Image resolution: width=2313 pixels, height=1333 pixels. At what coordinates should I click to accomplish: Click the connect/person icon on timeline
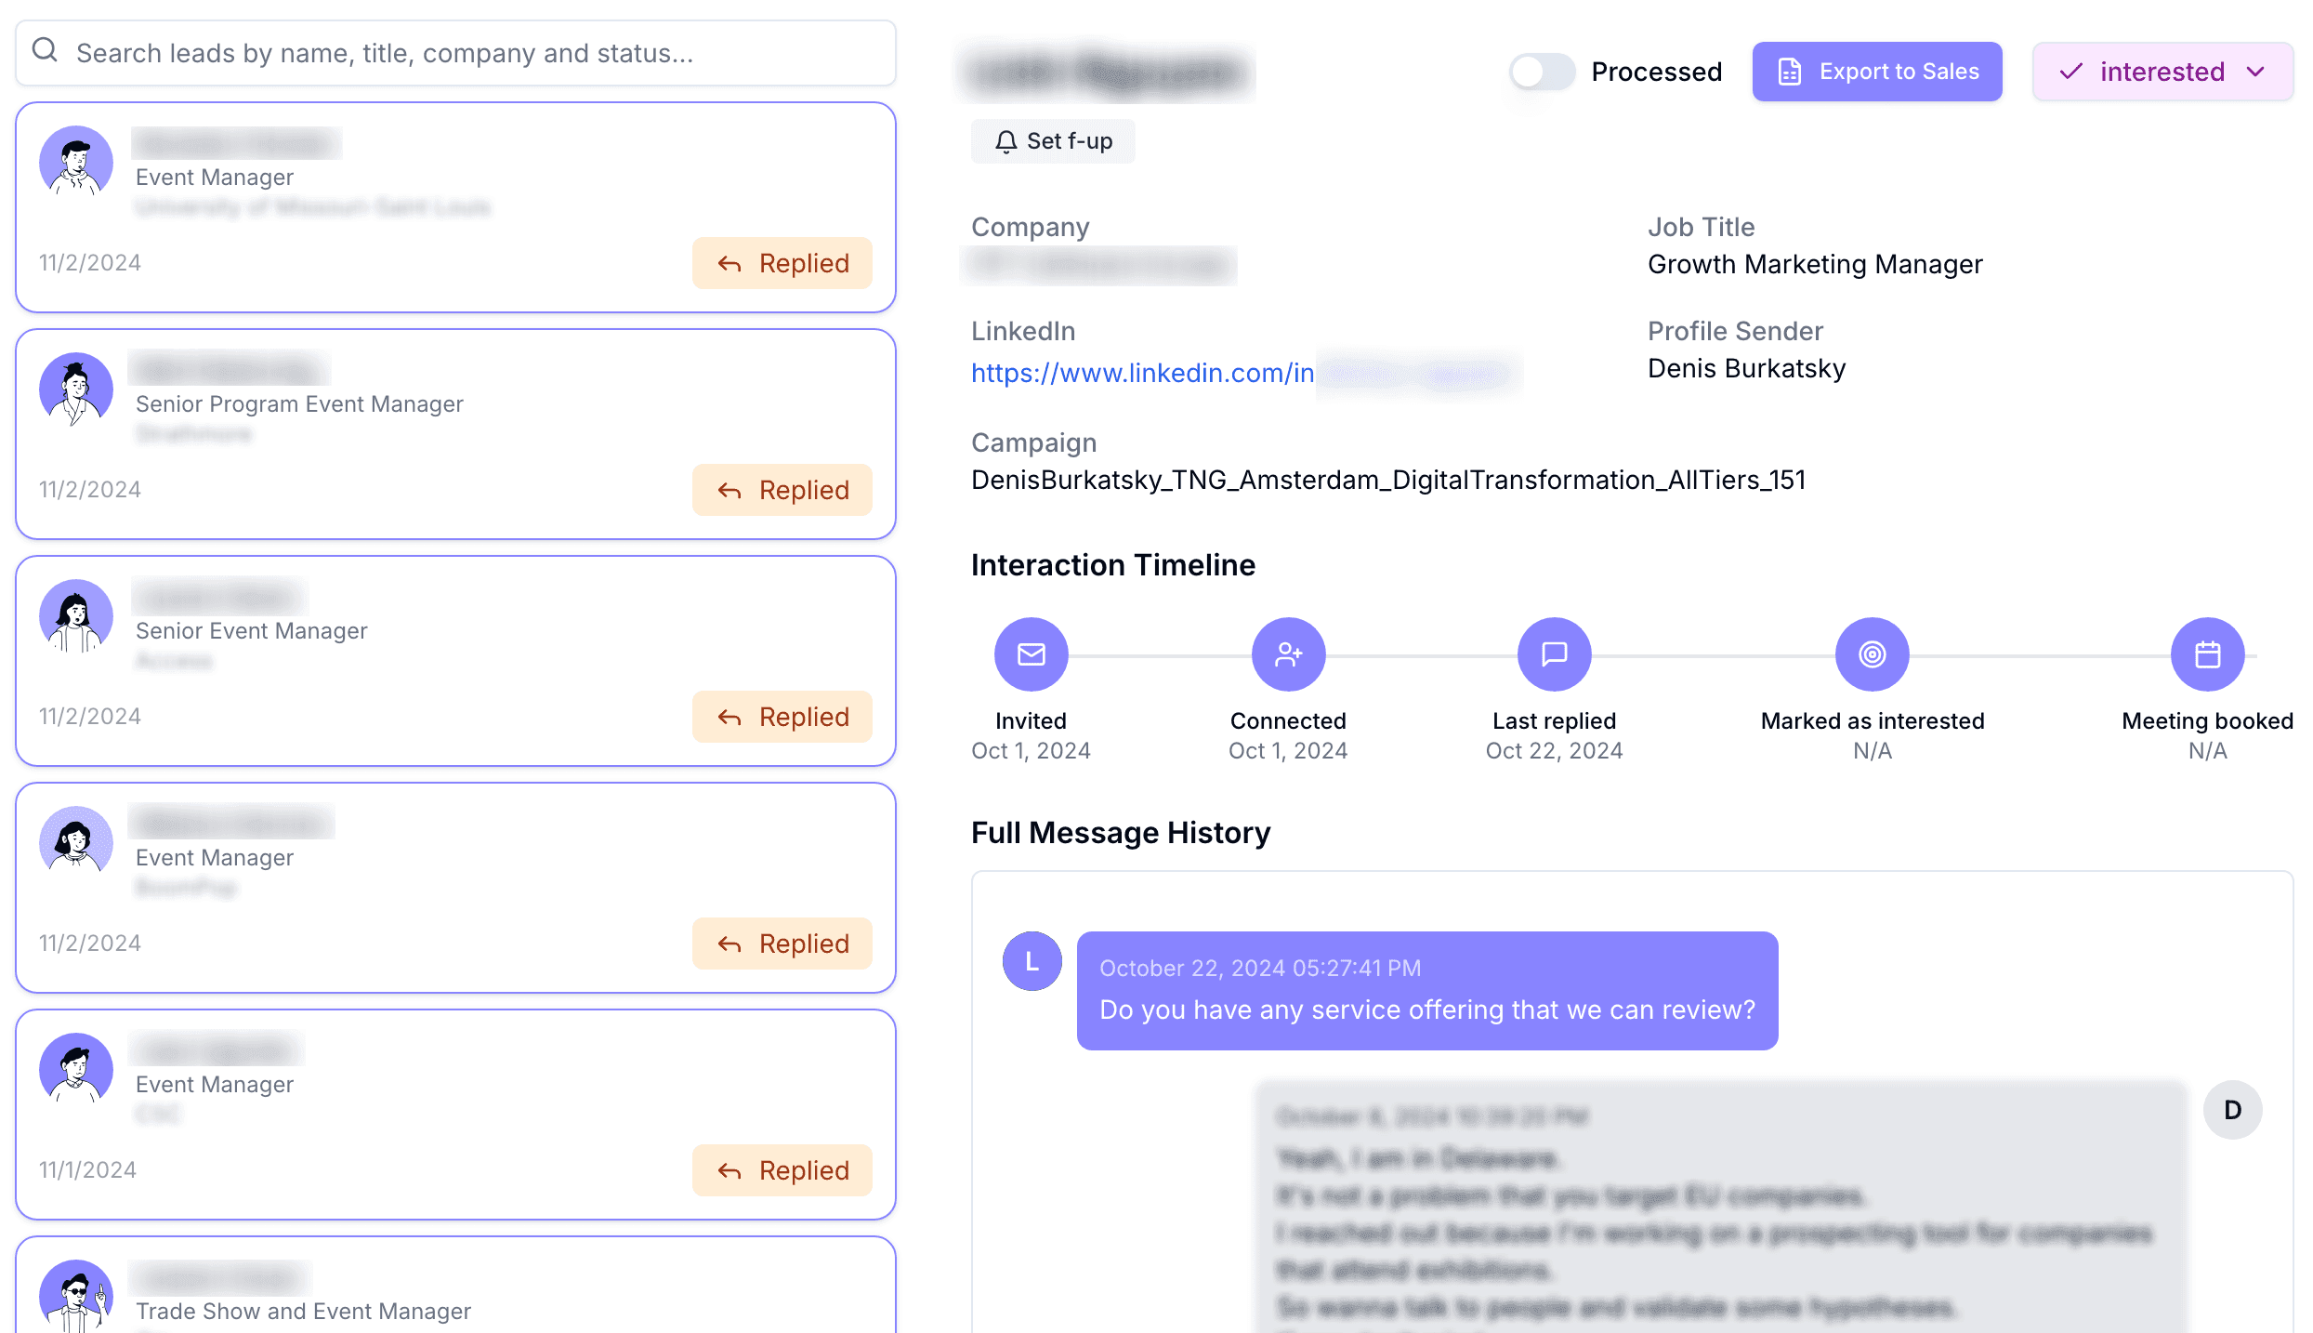pyautogui.click(x=1285, y=652)
